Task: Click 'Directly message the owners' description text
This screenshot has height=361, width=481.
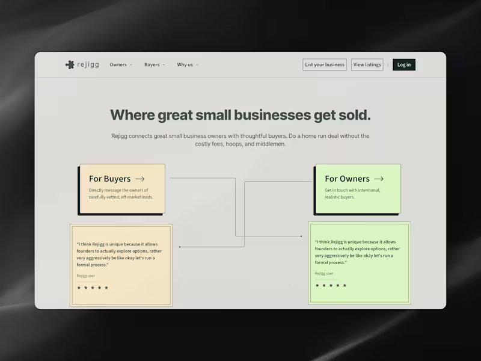Action: tap(121, 194)
